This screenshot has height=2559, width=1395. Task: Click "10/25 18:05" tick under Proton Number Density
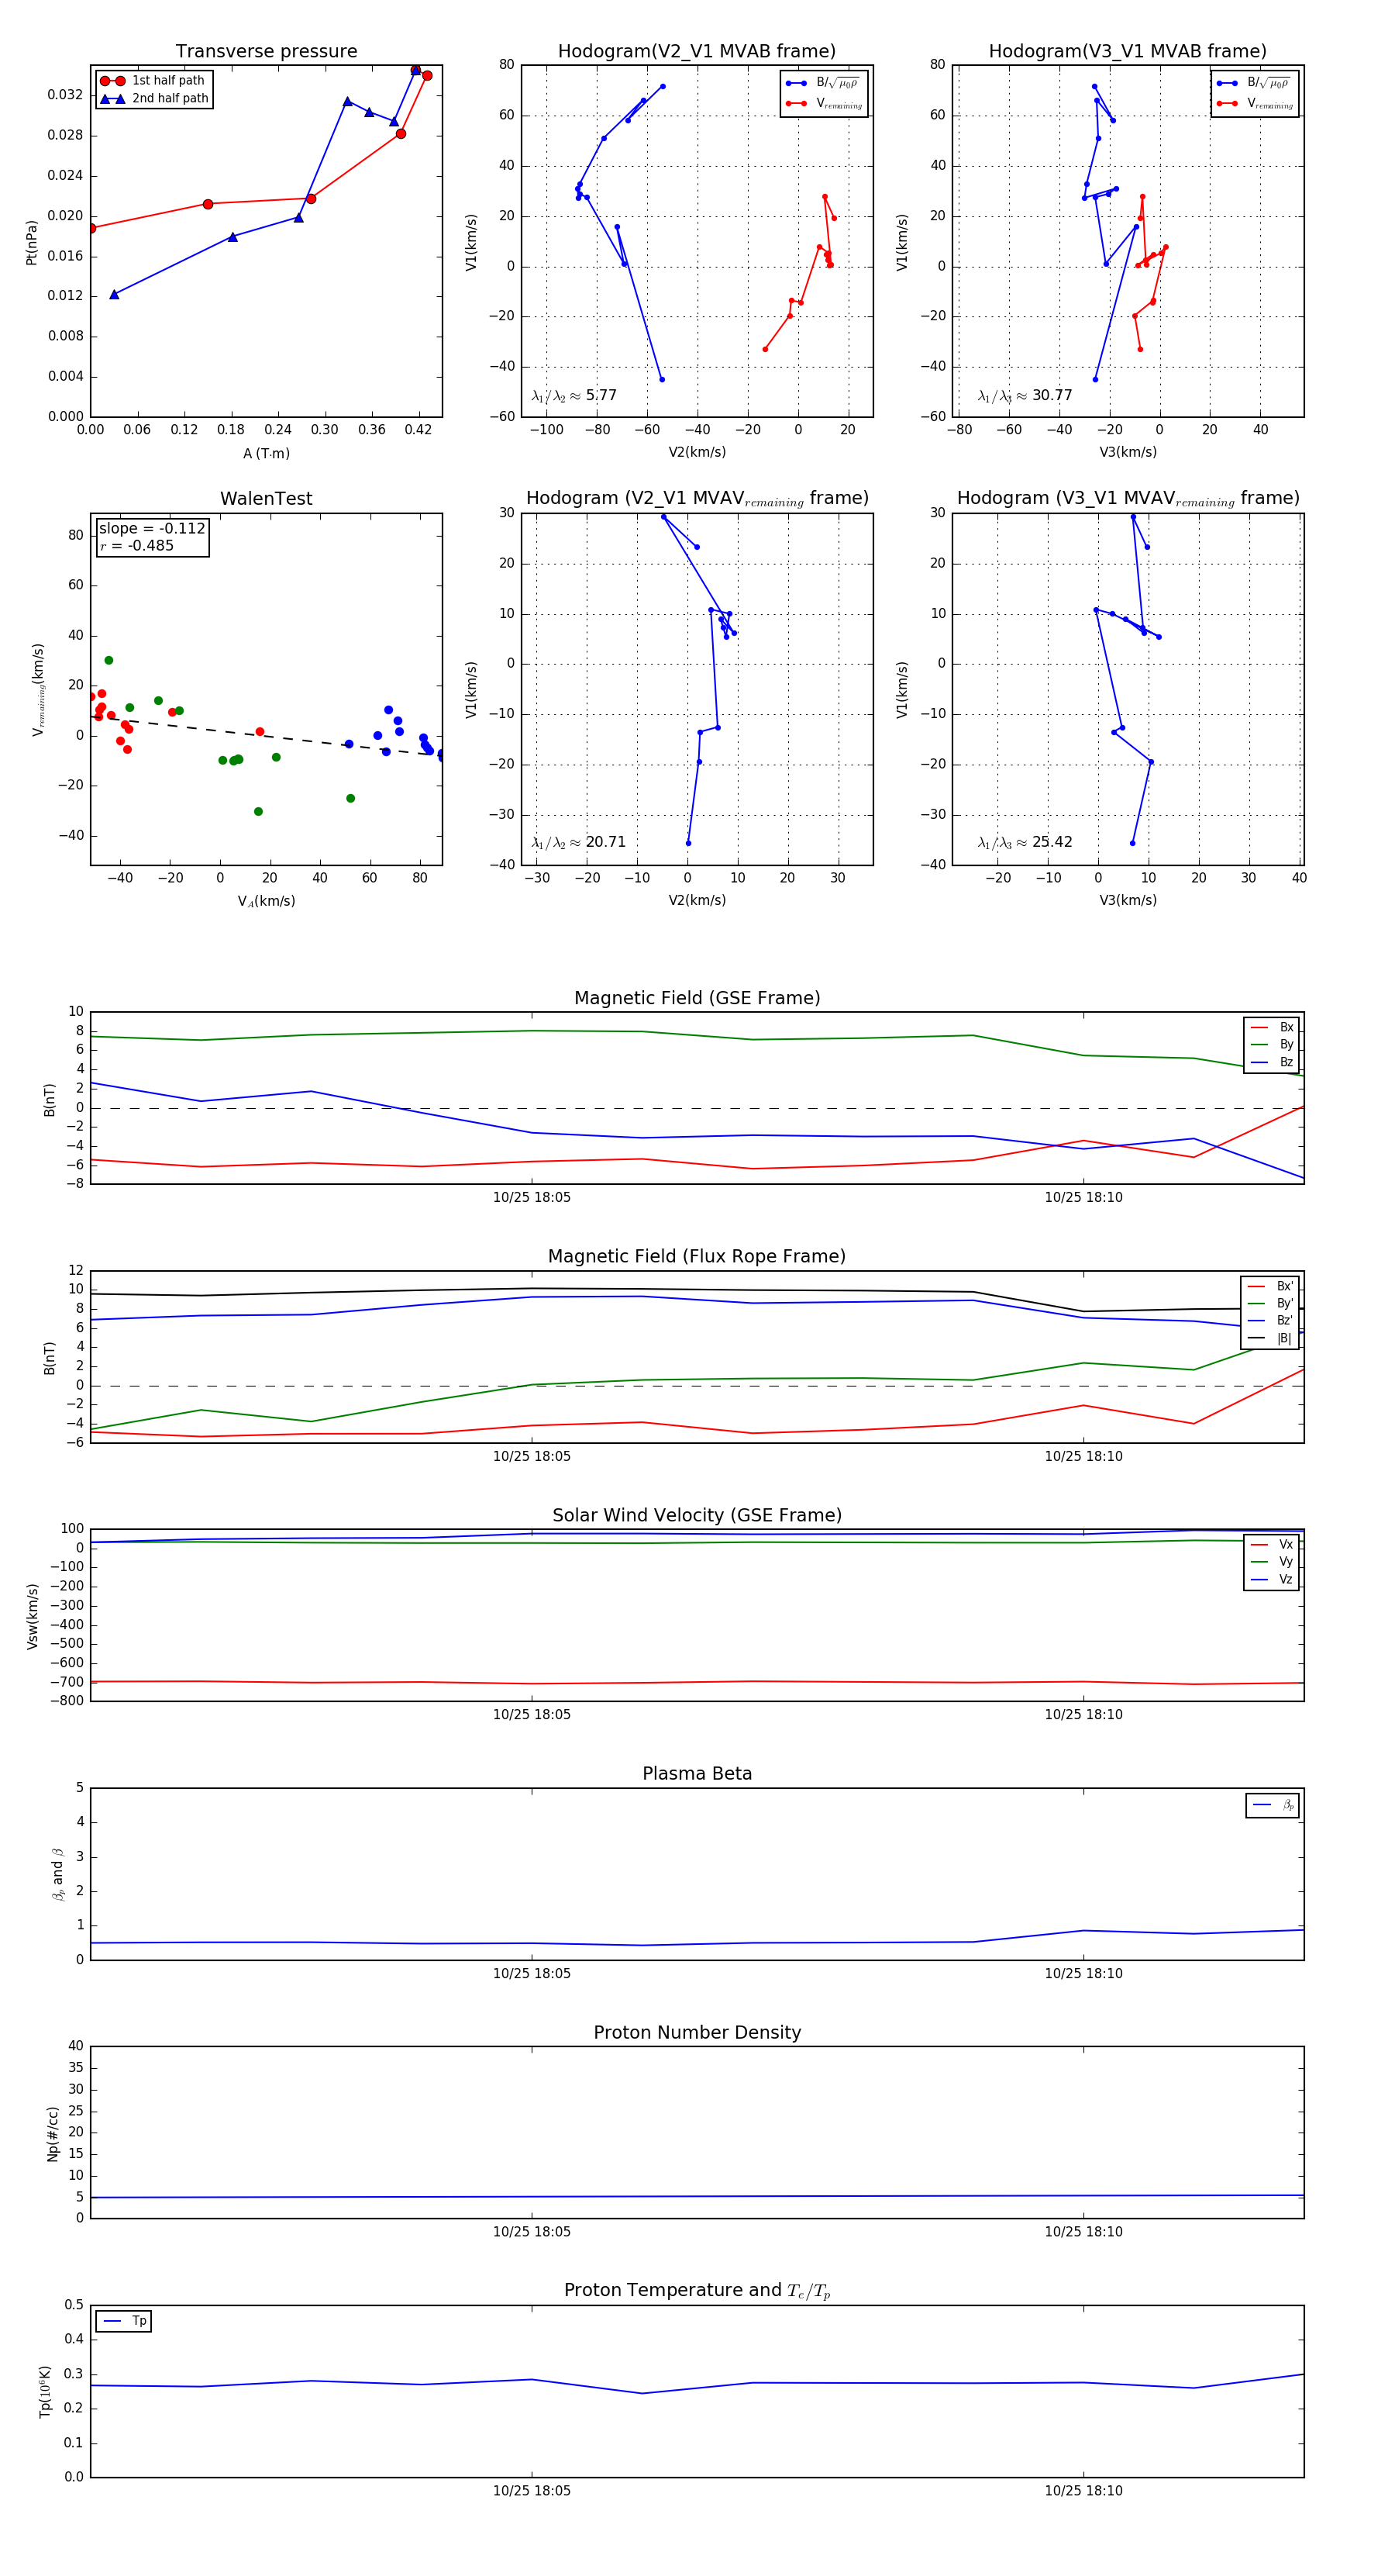(532, 2231)
